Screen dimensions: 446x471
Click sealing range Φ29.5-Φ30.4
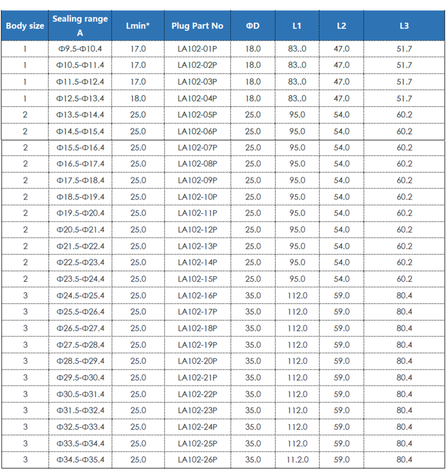[81, 377]
